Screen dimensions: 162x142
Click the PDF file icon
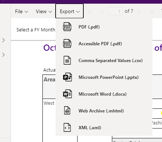pos(67,27)
